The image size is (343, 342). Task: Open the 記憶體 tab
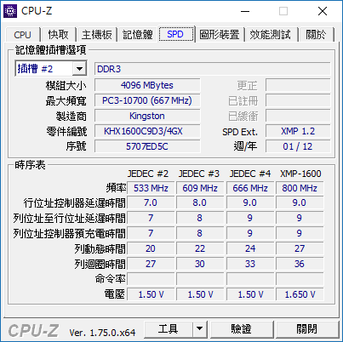(x=138, y=35)
